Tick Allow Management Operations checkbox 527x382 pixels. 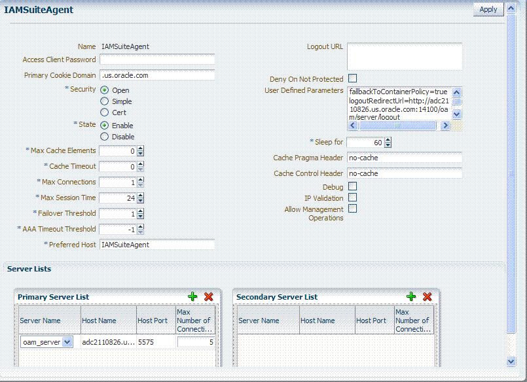(x=353, y=209)
